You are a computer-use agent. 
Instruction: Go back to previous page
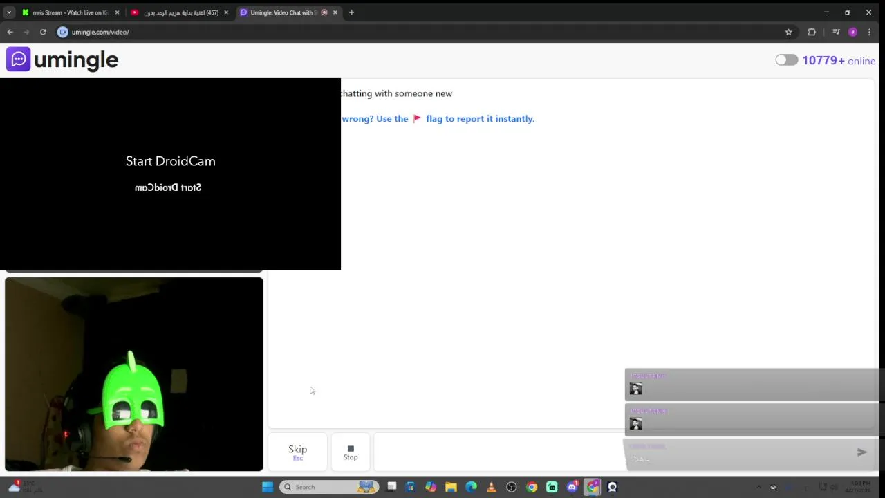(x=10, y=32)
